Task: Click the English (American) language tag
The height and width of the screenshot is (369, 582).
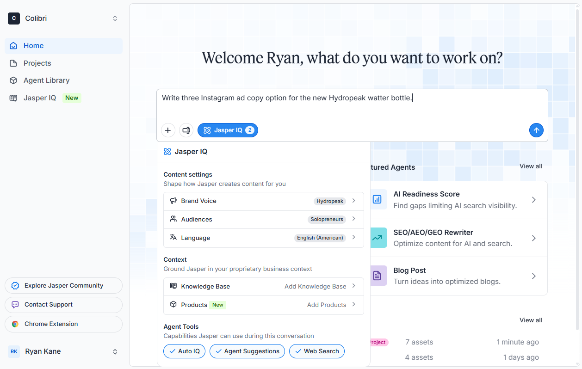Action: pyautogui.click(x=320, y=238)
